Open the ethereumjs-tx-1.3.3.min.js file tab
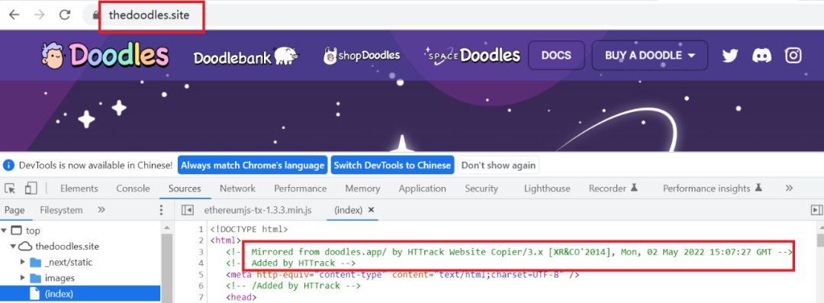 (x=258, y=210)
